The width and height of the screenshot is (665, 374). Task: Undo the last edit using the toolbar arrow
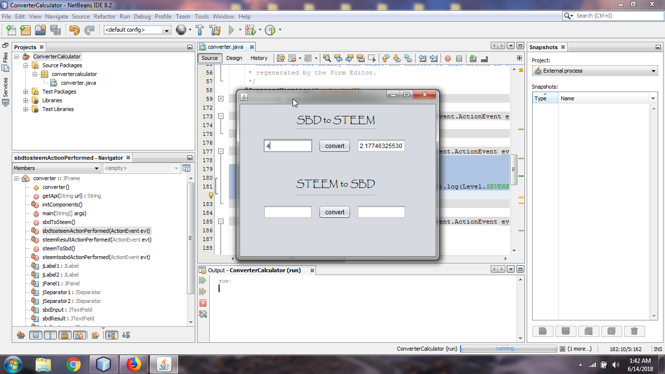click(x=74, y=30)
